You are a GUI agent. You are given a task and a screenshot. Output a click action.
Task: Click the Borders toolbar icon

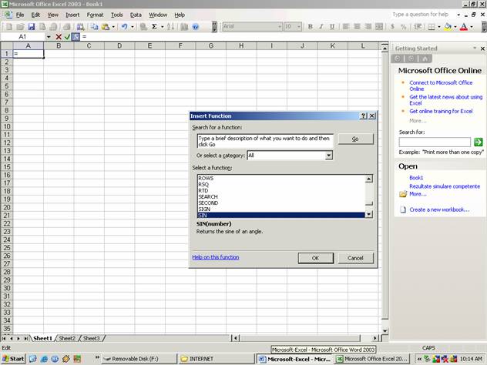(x=432, y=27)
